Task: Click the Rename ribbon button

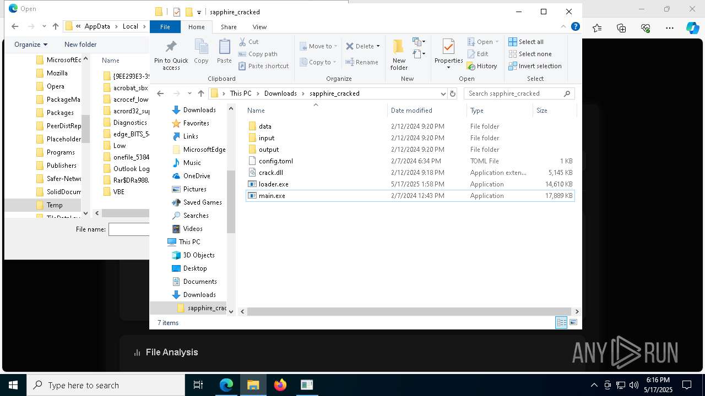Action: click(x=362, y=62)
